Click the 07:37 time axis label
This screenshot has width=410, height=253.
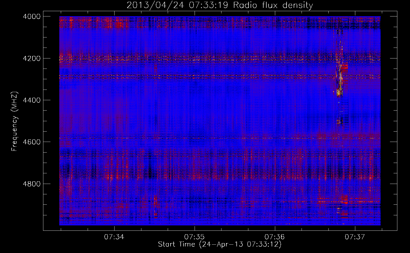pyautogui.click(x=355, y=237)
